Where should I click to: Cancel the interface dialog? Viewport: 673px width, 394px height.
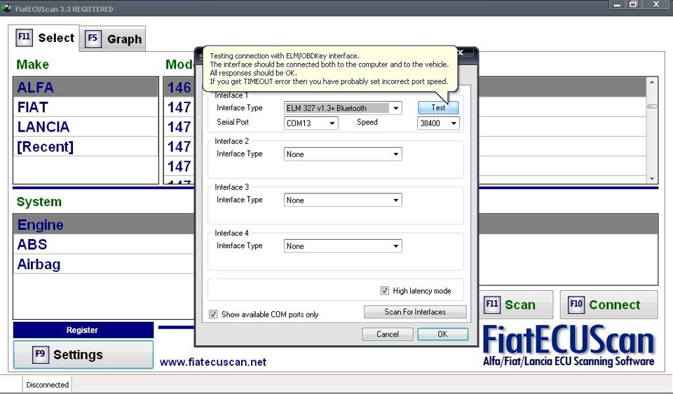(x=388, y=334)
